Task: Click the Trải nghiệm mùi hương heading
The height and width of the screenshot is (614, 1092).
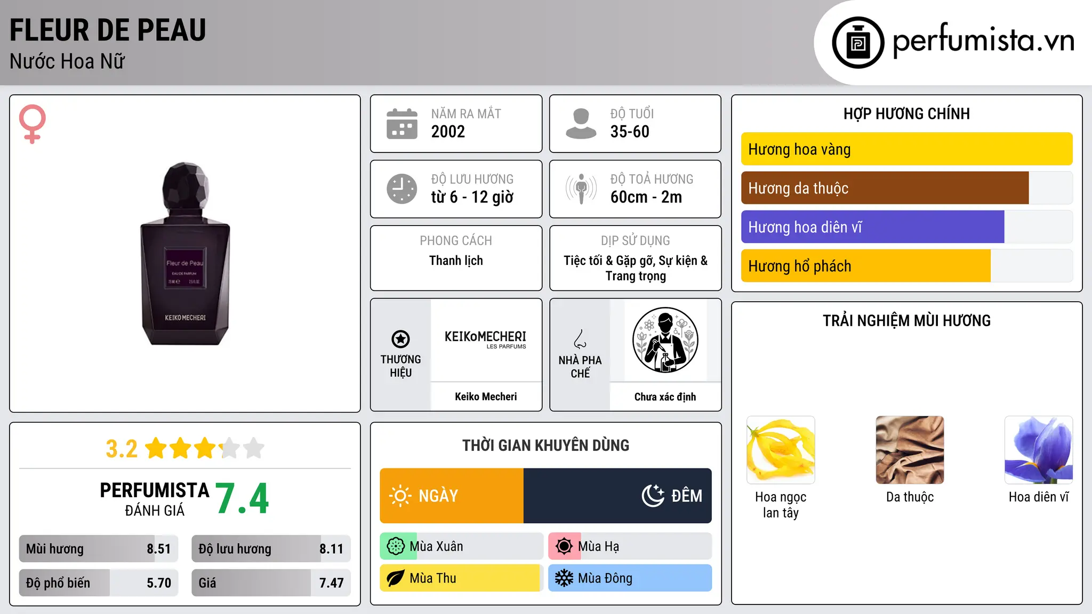Action: tap(906, 320)
